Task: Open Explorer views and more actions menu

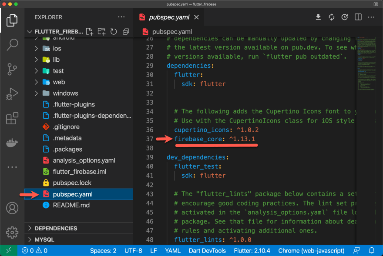Action: [121, 17]
